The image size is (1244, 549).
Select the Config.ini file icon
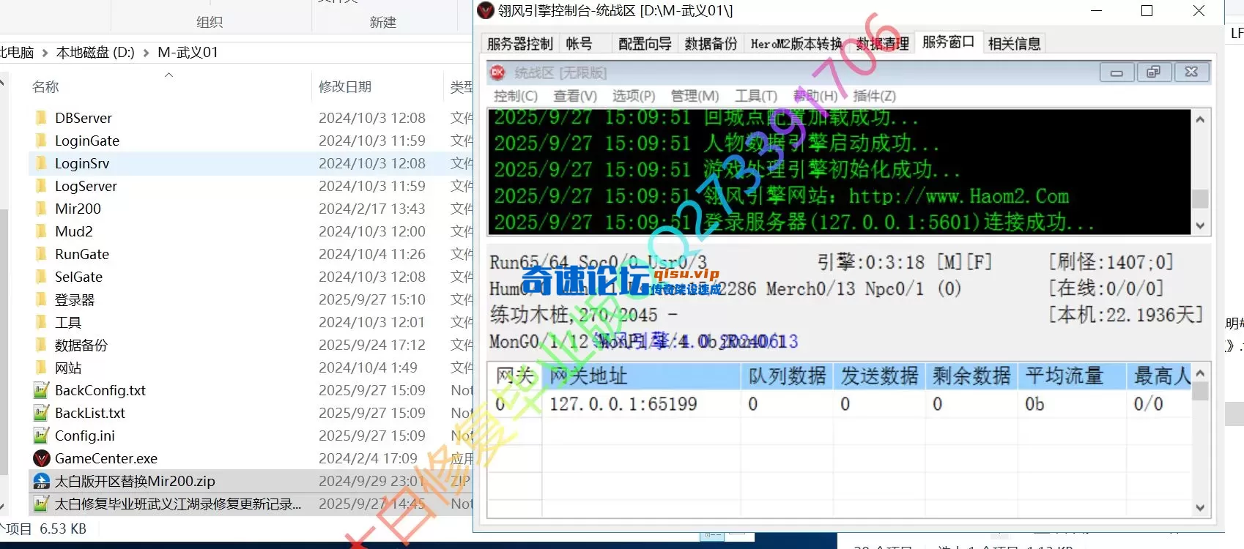pos(41,436)
